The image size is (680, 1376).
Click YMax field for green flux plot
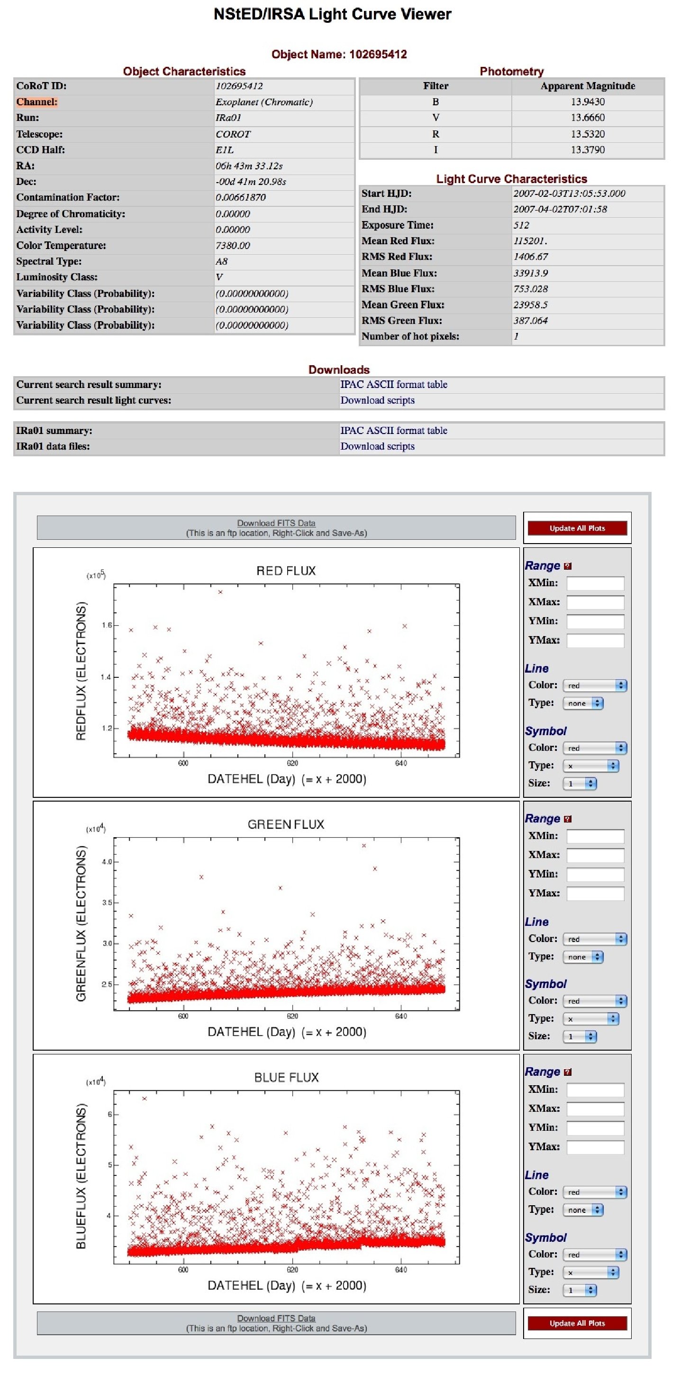click(x=595, y=893)
